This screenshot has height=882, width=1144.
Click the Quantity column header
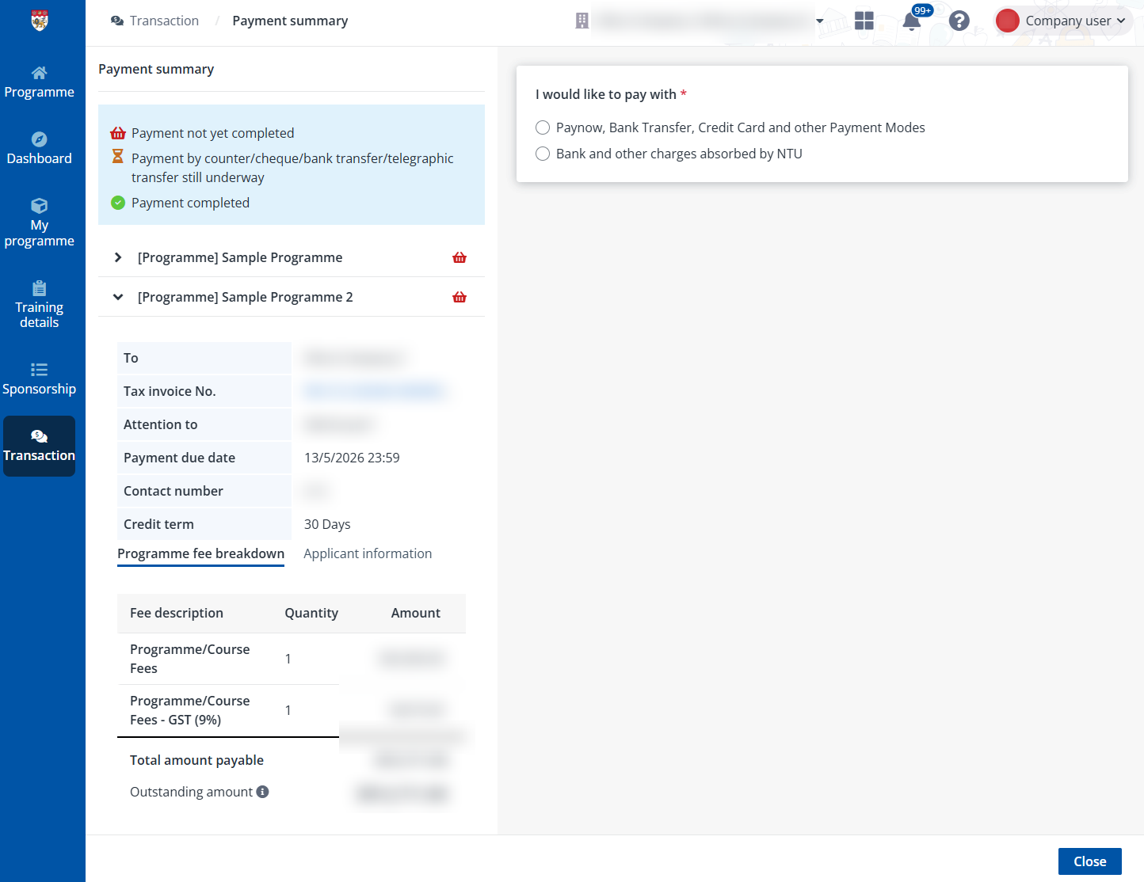(x=311, y=613)
